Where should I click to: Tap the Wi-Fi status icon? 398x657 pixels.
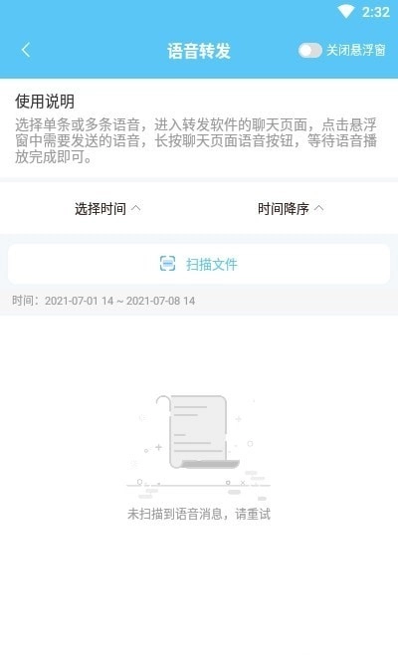click(x=346, y=12)
